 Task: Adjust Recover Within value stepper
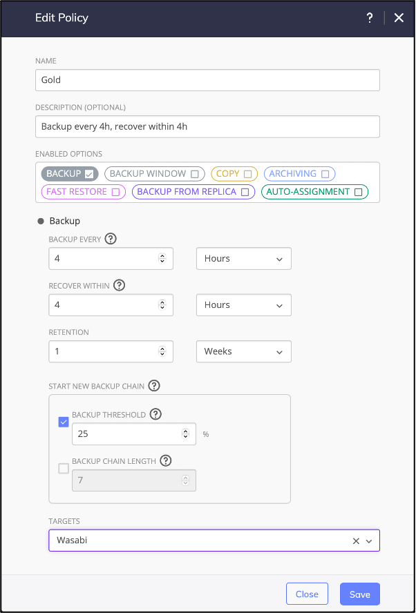point(162,305)
